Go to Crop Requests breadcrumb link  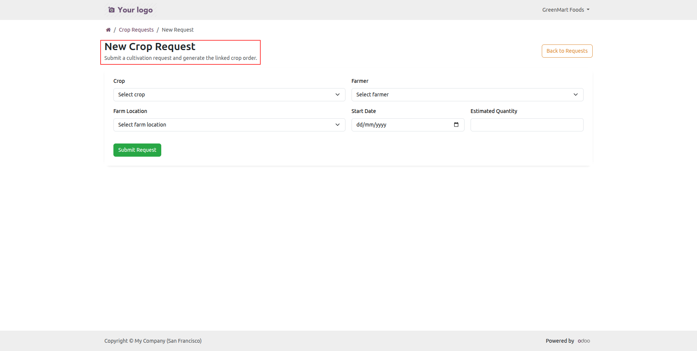(x=136, y=30)
